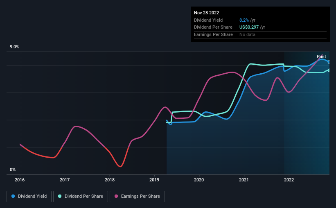Toggle the Dividend Per Share legend button

click(81, 197)
